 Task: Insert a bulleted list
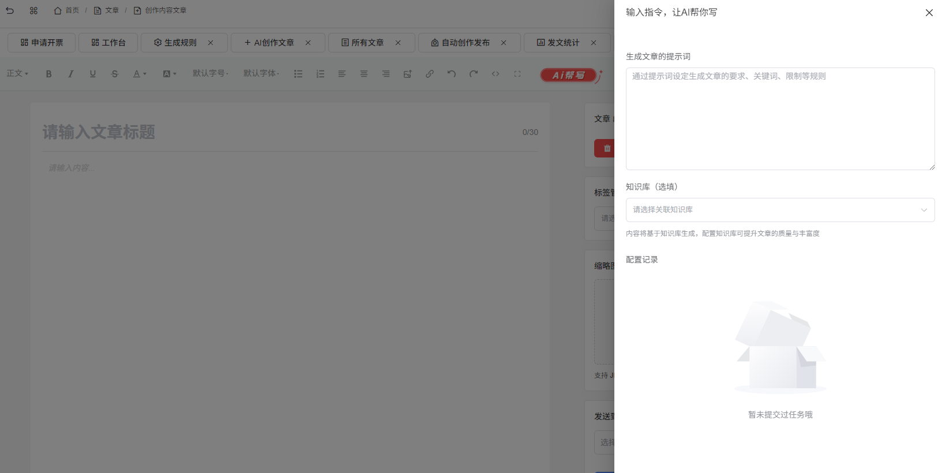click(298, 74)
